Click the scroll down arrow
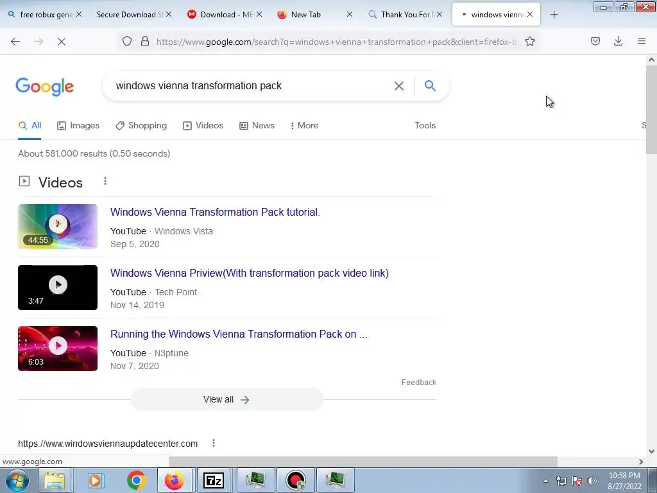 point(651,451)
